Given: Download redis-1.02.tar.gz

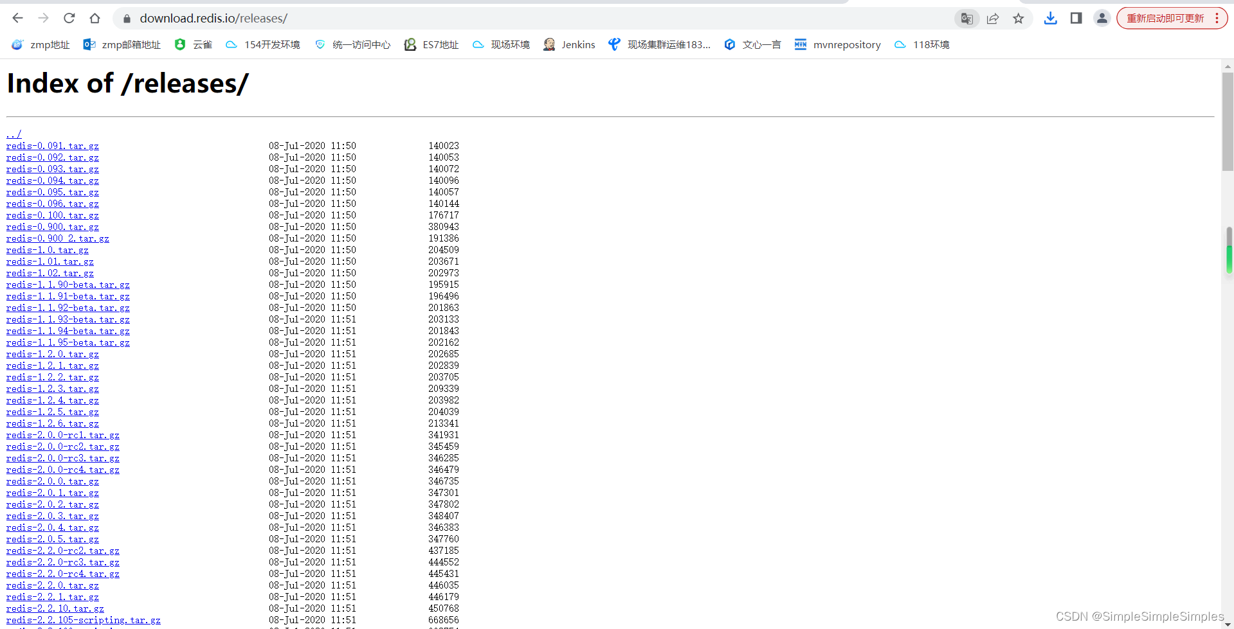Looking at the screenshot, I should (x=50, y=273).
